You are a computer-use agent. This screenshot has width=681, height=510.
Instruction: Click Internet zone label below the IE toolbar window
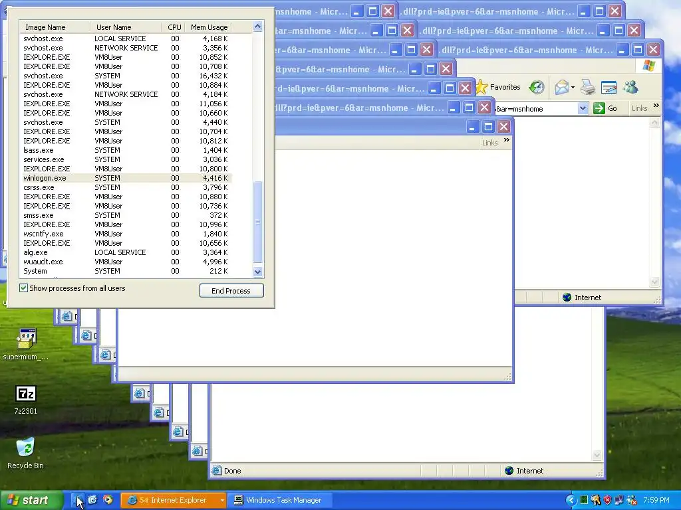588,297
